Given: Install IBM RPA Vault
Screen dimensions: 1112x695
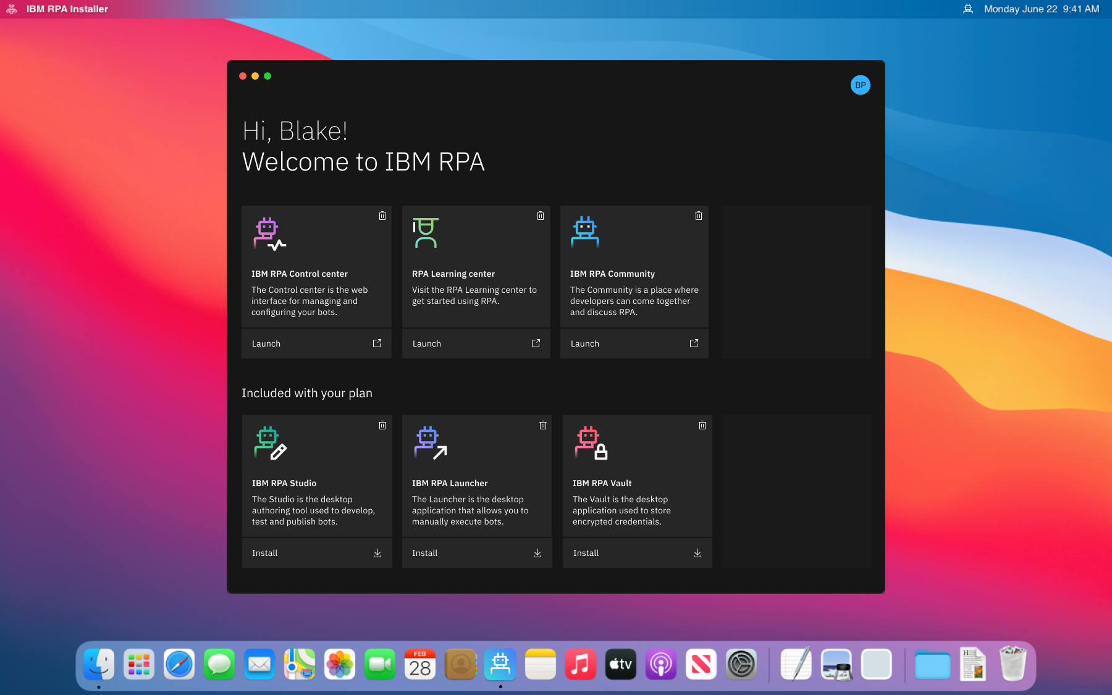Looking at the screenshot, I should point(638,553).
